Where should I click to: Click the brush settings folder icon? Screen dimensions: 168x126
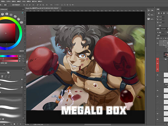(8, 72)
